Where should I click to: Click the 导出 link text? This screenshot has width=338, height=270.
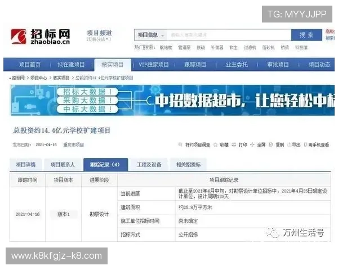[x=296, y=145]
